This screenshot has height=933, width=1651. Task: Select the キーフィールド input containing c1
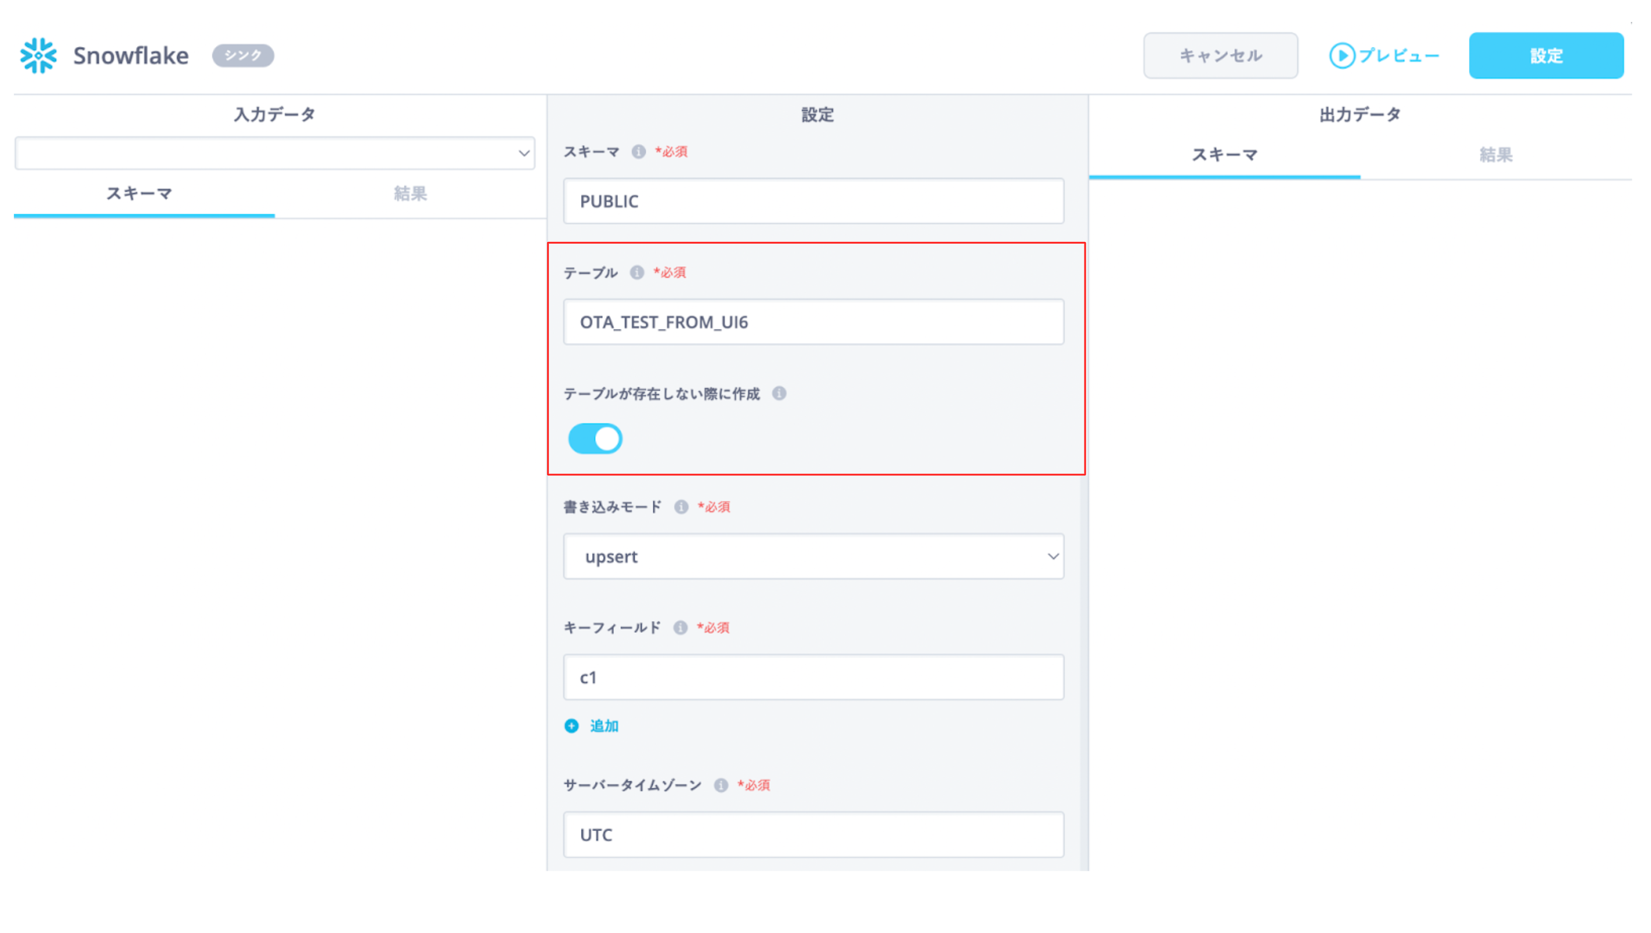tap(813, 676)
